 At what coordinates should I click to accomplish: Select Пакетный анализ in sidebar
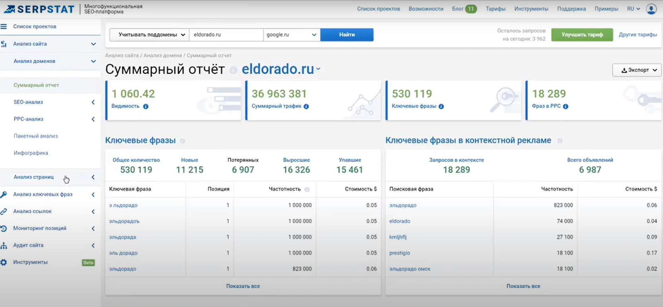point(36,136)
